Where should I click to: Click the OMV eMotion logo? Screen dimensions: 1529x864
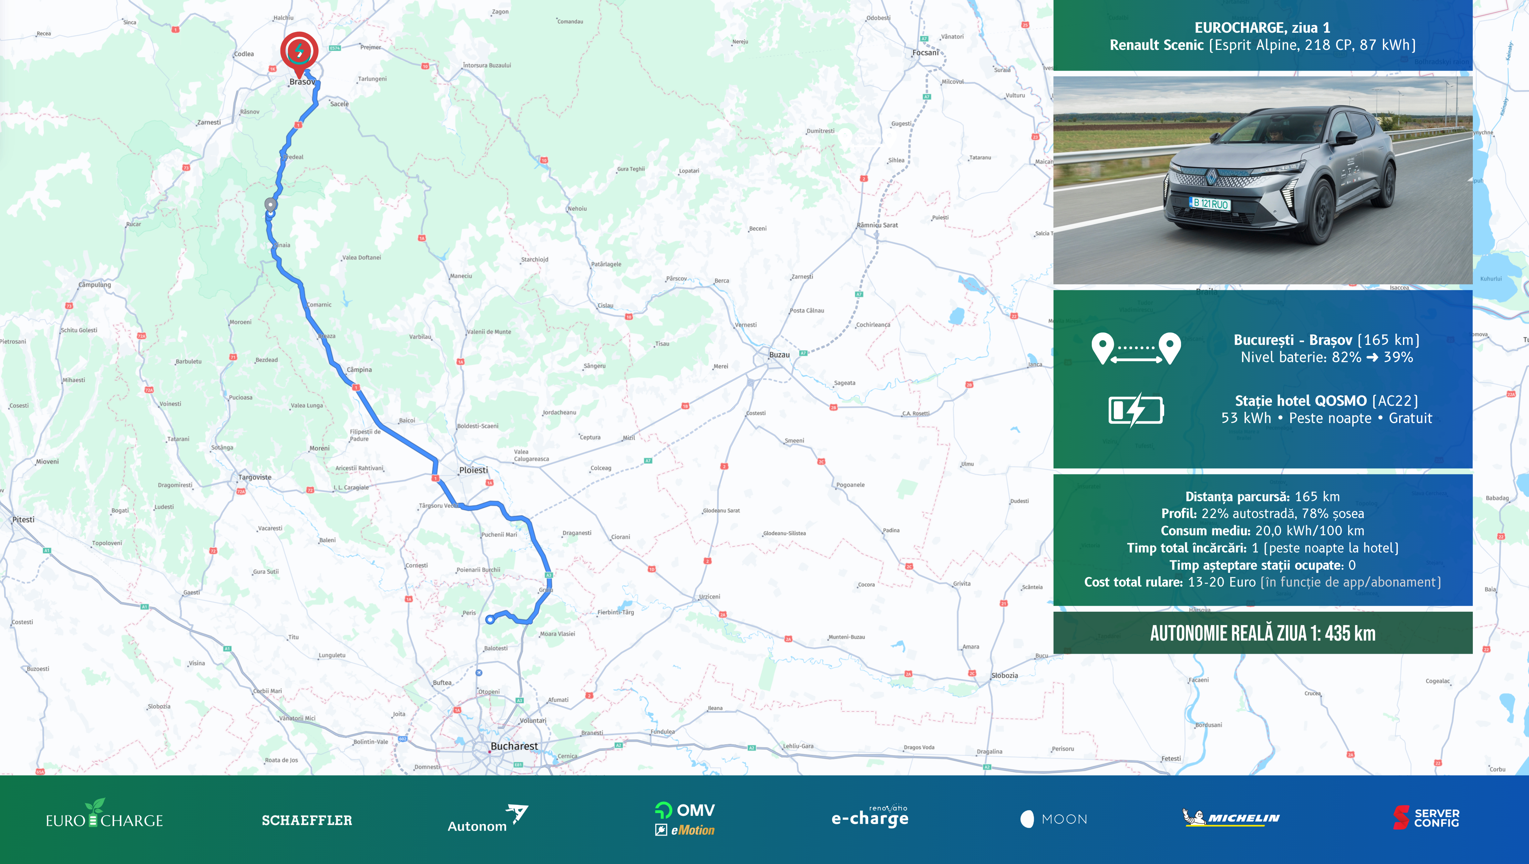coord(685,819)
